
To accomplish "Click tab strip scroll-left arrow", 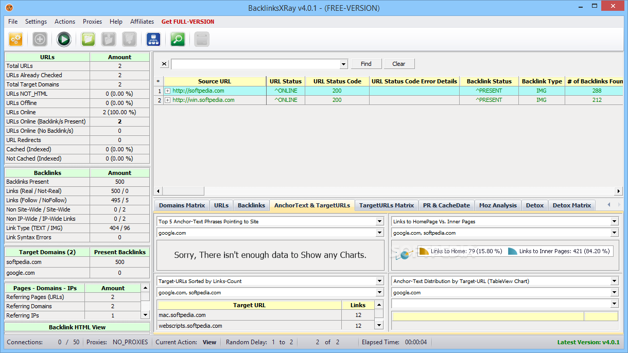I will pos(608,205).
